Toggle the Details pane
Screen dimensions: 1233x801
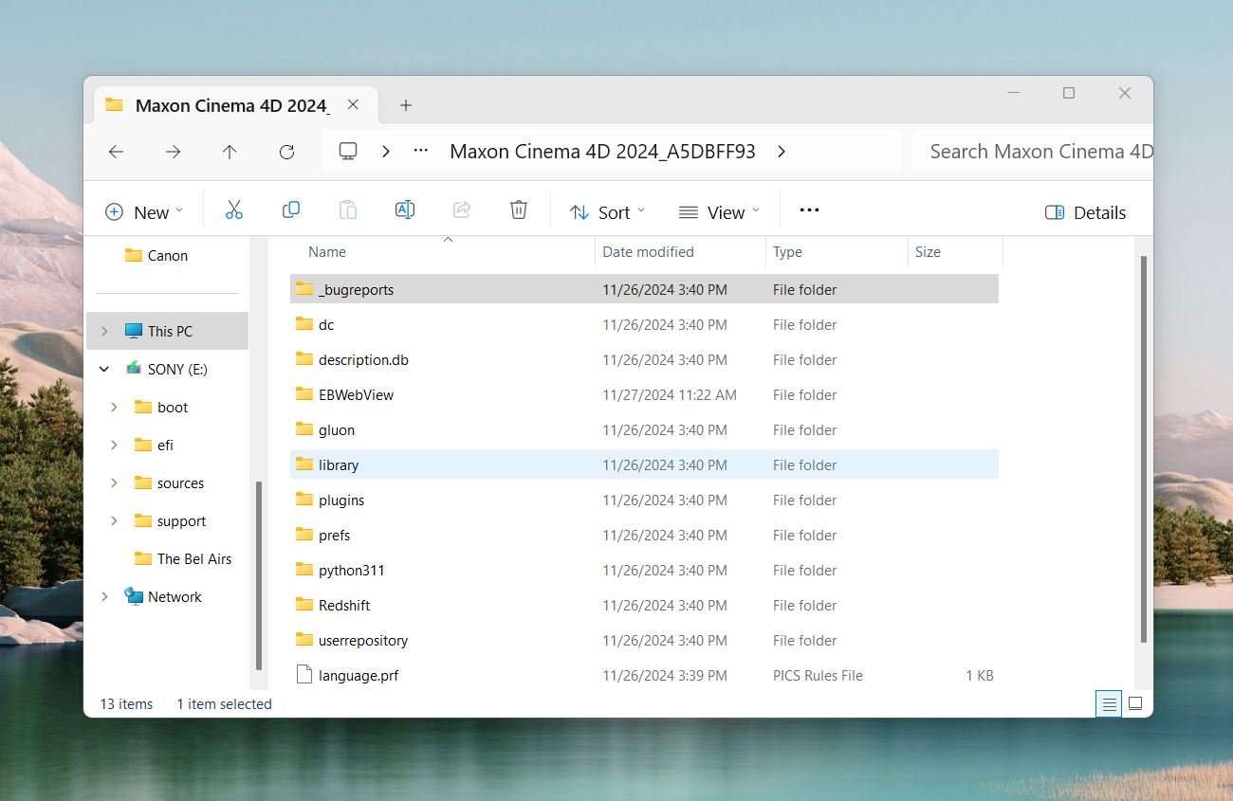pos(1086,212)
